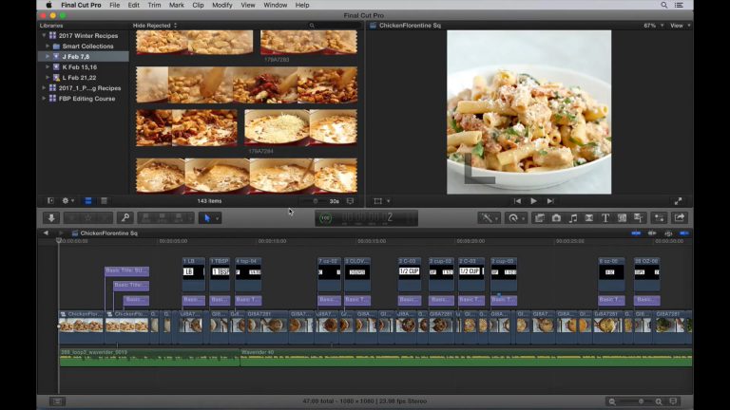Open timeline clip appearance settings
Screen dimensions: 730x410
[673, 401]
